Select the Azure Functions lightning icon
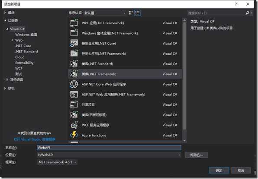Viewport: 258px width, 179px height. point(74,135)
